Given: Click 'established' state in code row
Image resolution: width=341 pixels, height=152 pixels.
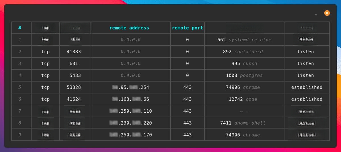Looking at the screenshot, I should [307, 99].
